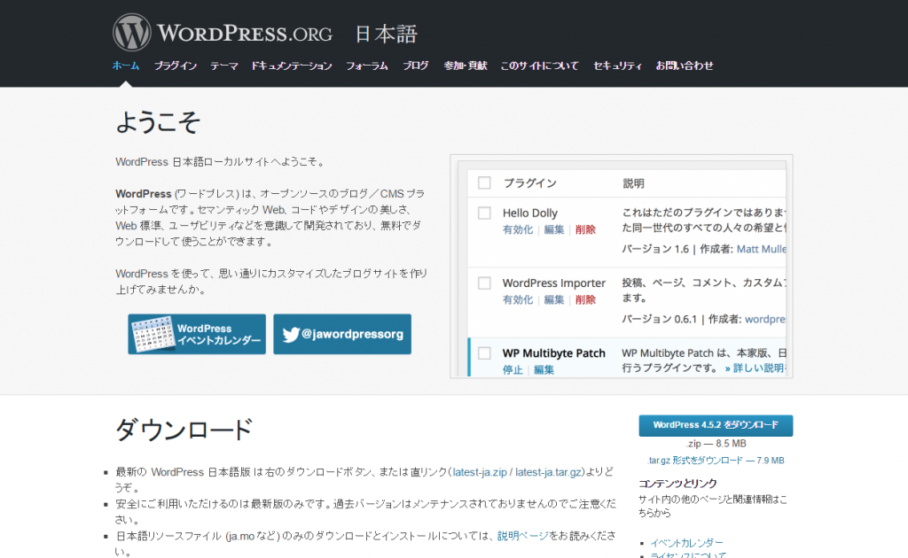Click the Twitter bird icon

coord(291,334)
